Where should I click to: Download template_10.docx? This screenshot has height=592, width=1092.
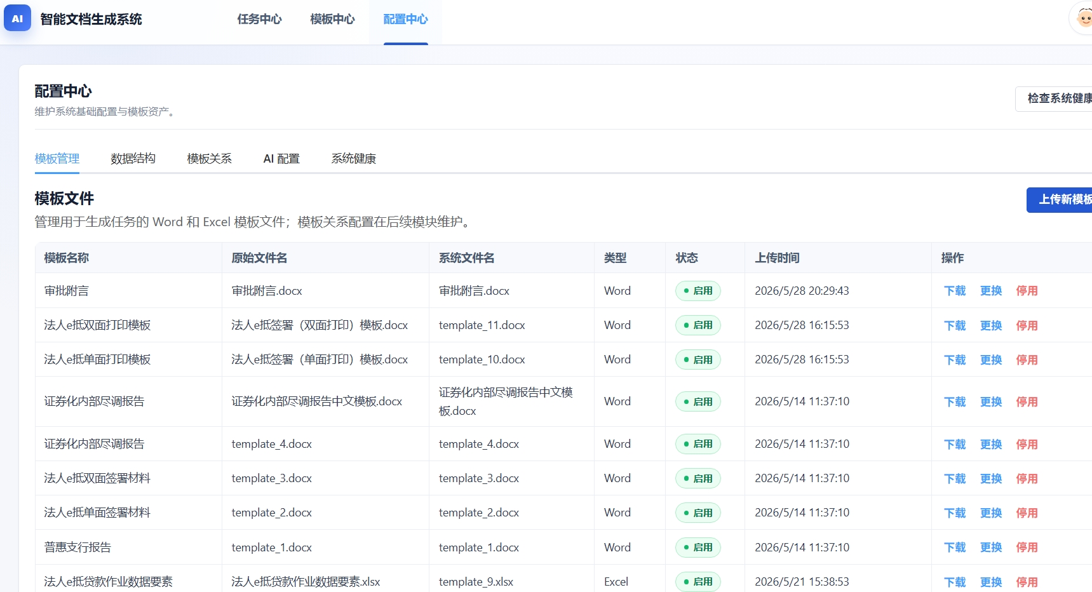point(955,360)
